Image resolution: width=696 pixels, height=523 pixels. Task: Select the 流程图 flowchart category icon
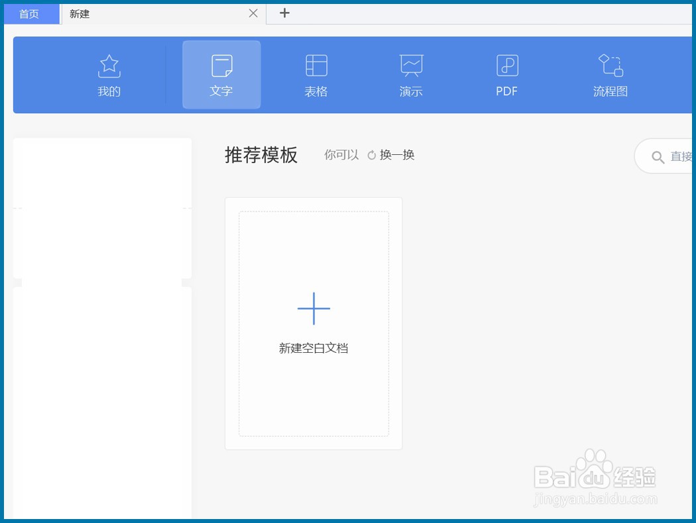(609, 65)
